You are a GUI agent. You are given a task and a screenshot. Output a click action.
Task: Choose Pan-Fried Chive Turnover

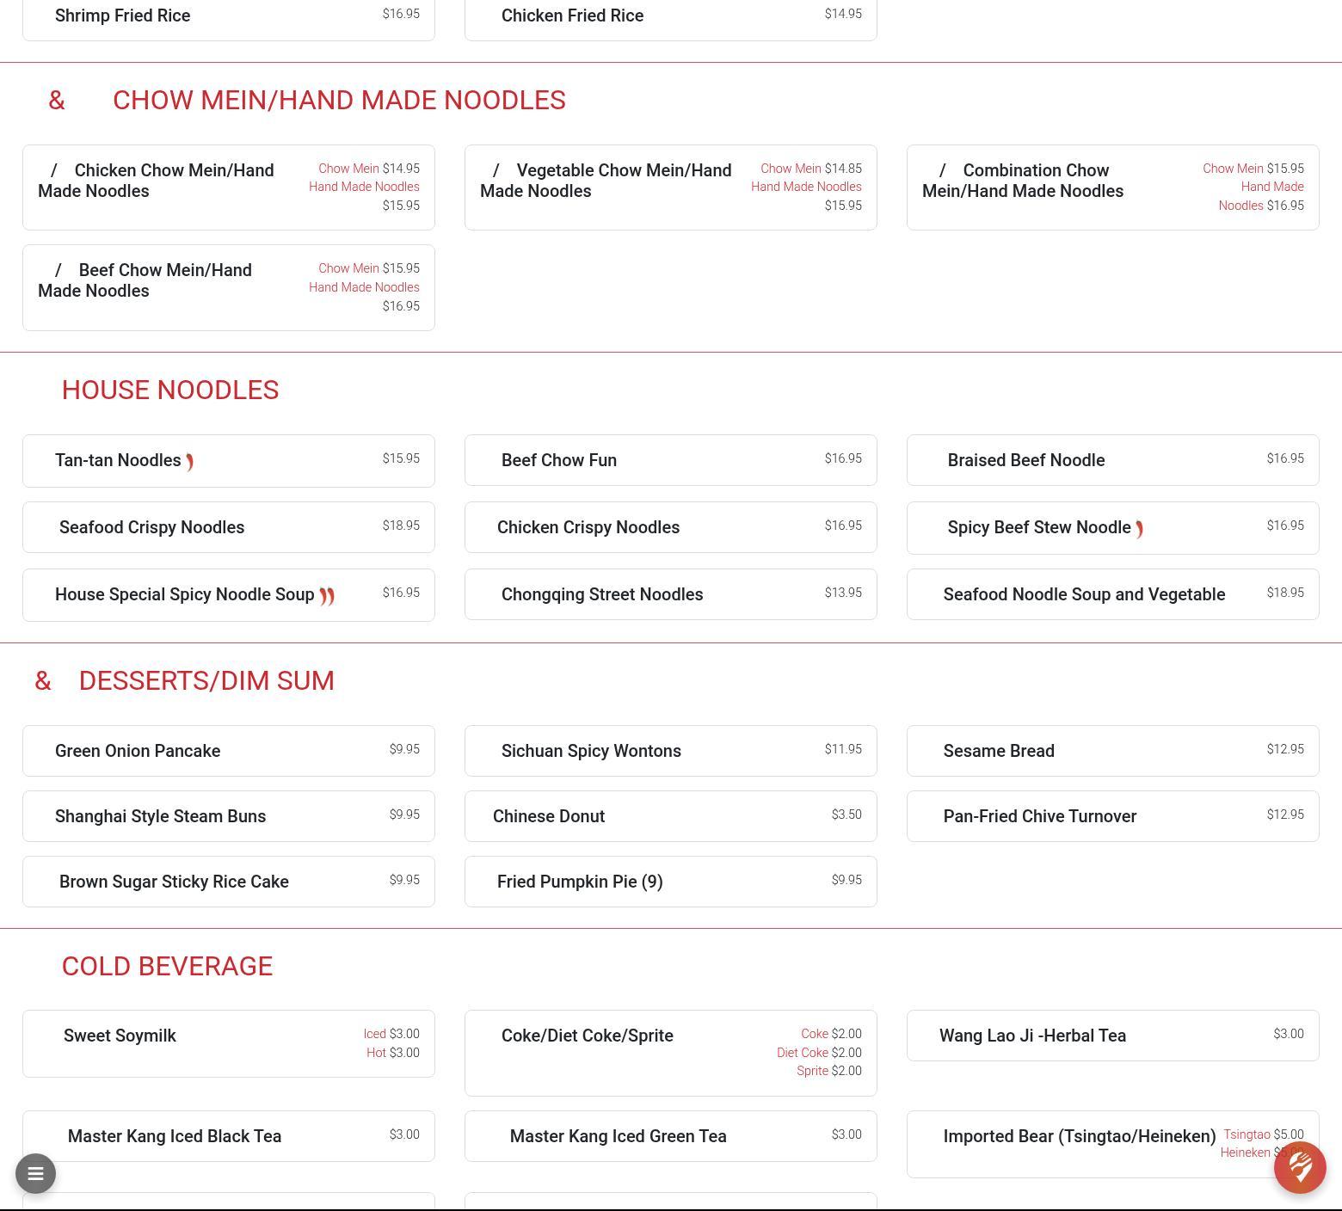click(1113, 816)
